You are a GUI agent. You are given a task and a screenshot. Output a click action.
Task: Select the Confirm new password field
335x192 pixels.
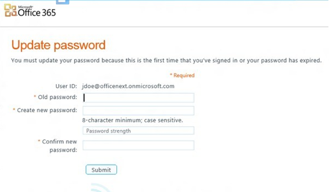pos(138,145)
